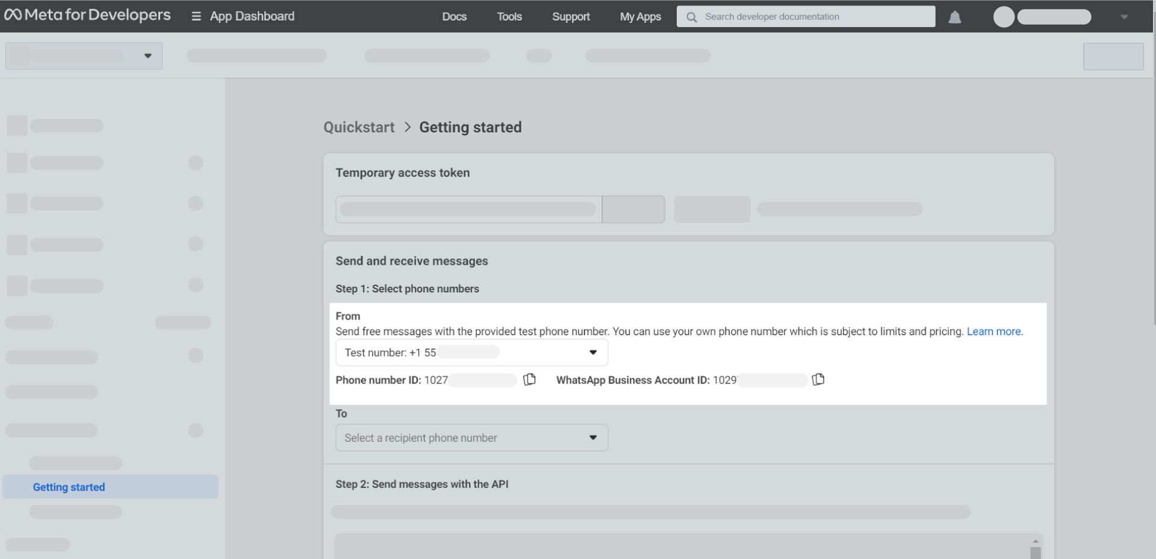Open the Tools menu
The image size is (1156, 559).
point(509,16)
